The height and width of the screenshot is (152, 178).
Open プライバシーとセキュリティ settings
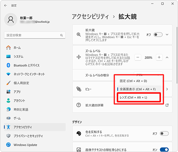(35, 136)
